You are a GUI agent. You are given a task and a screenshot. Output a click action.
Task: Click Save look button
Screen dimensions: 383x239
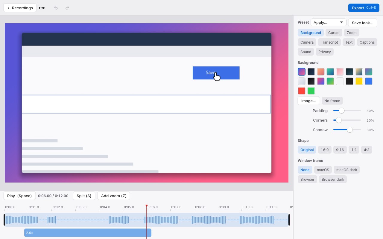tap(362, 23)
